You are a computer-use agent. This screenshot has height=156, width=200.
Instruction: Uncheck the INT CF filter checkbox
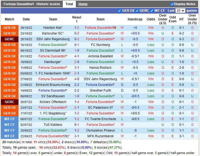152,11
